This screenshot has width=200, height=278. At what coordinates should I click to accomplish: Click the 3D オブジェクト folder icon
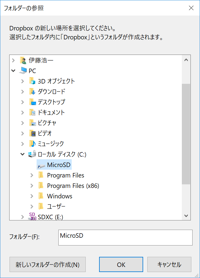(x=32, y=81)
